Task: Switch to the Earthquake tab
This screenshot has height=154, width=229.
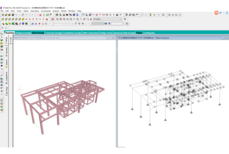Action: 149,33
